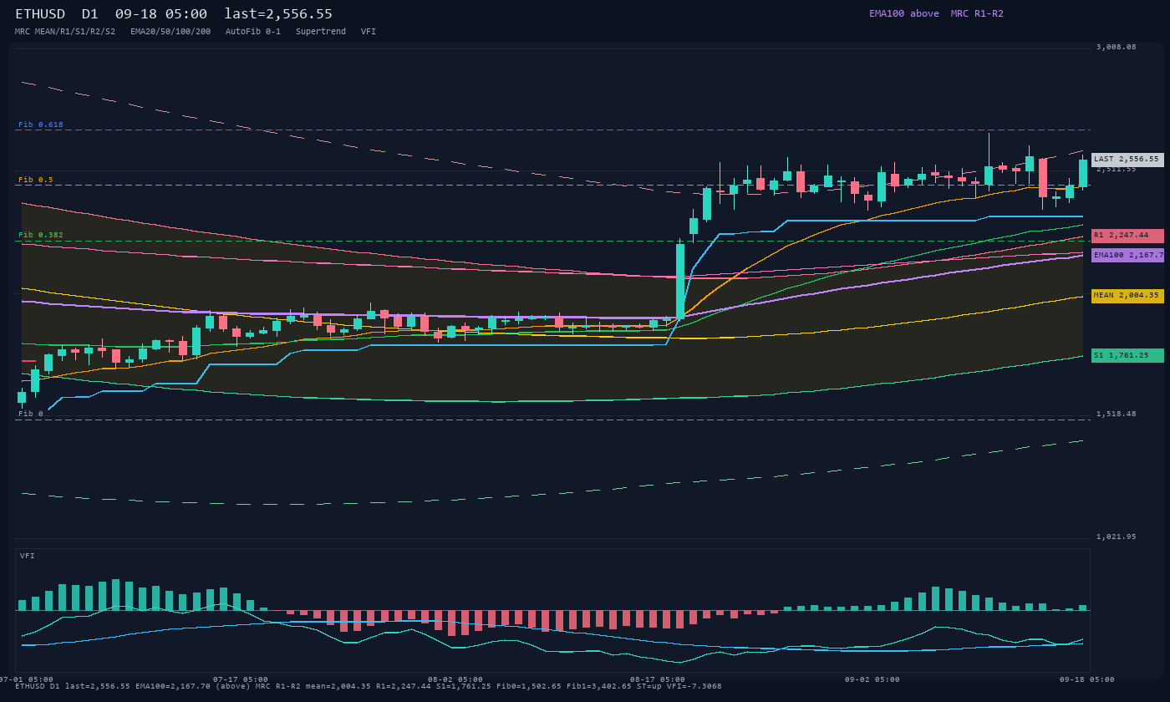Viewport: 1170px width, 702px height.
Task: Click the LAST 2,556.55 price tag
Action: tap(1127, 160)
